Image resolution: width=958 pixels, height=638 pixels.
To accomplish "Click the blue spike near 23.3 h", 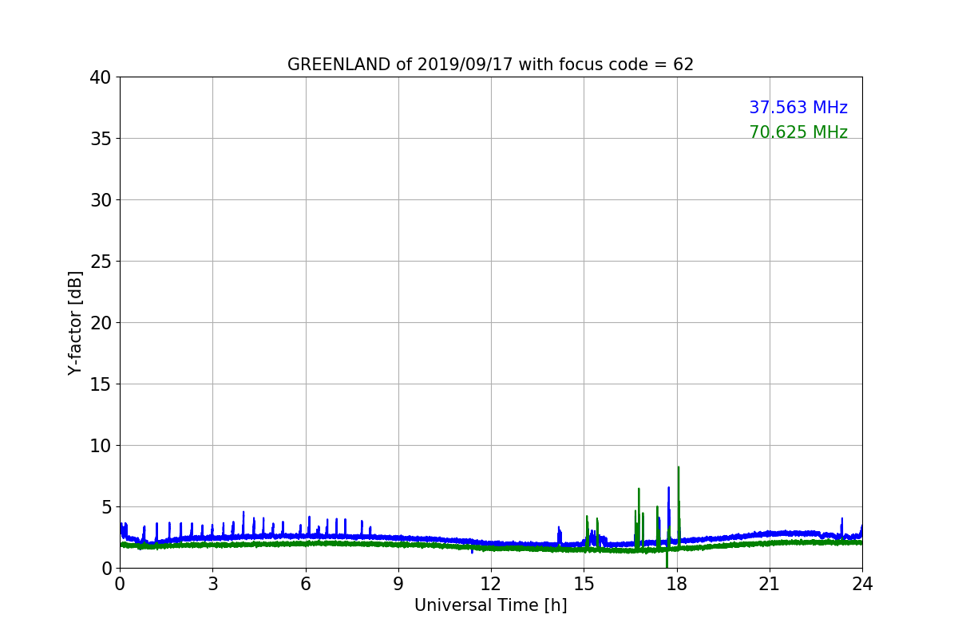I will 841,526.
